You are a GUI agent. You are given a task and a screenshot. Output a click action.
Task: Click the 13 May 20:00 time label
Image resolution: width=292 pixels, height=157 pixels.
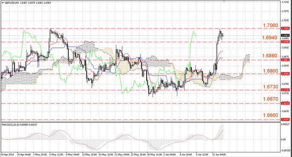pos(90,154)
